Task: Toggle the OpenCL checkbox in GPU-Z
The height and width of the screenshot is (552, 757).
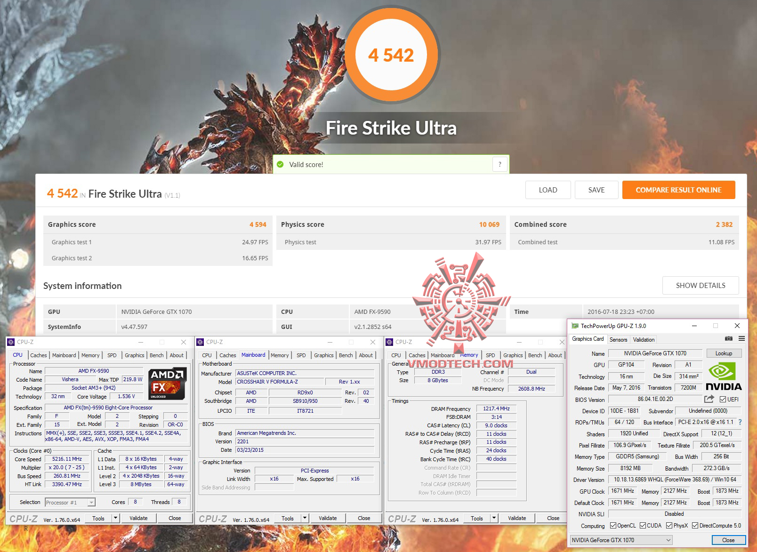Action: pyautogui.click(x=613, y=525)
